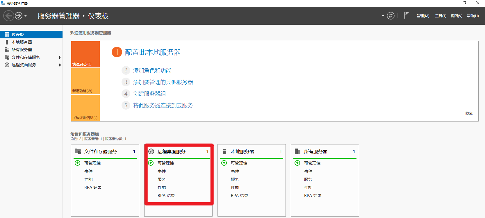Select the 快速启动(Q) tile
The image size is (485, 218).
pos(85,54)
